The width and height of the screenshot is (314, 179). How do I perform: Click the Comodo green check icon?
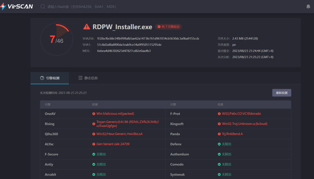(x=220, y=164)
